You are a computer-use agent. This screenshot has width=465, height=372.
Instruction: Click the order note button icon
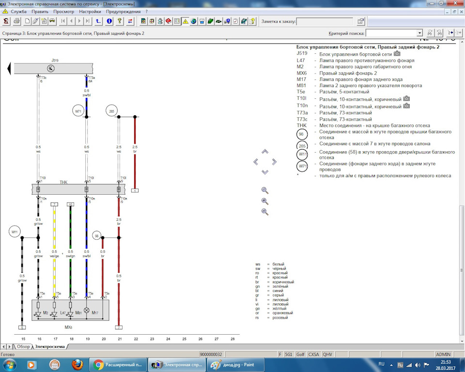pyautogui.click(x=360, y=21)
